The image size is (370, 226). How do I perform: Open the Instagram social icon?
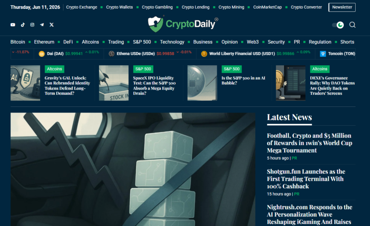tap(32, 25)
